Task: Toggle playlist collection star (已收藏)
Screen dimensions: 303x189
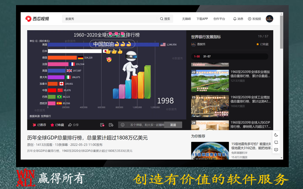Action: 262,44
